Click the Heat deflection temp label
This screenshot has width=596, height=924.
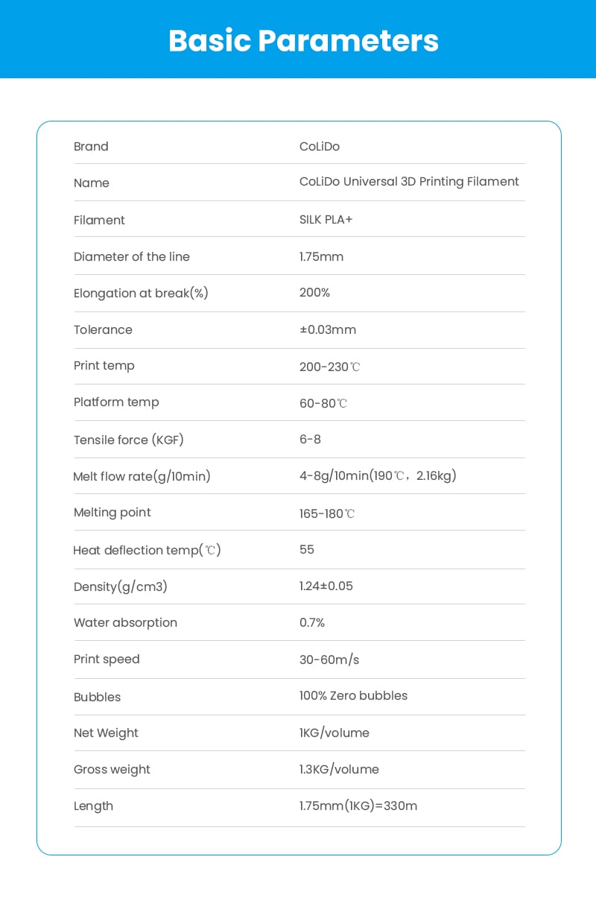tap(147, 550)
